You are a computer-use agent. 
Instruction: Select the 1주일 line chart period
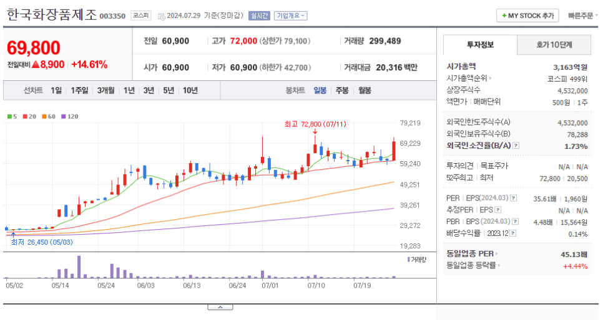pos(79,90)
